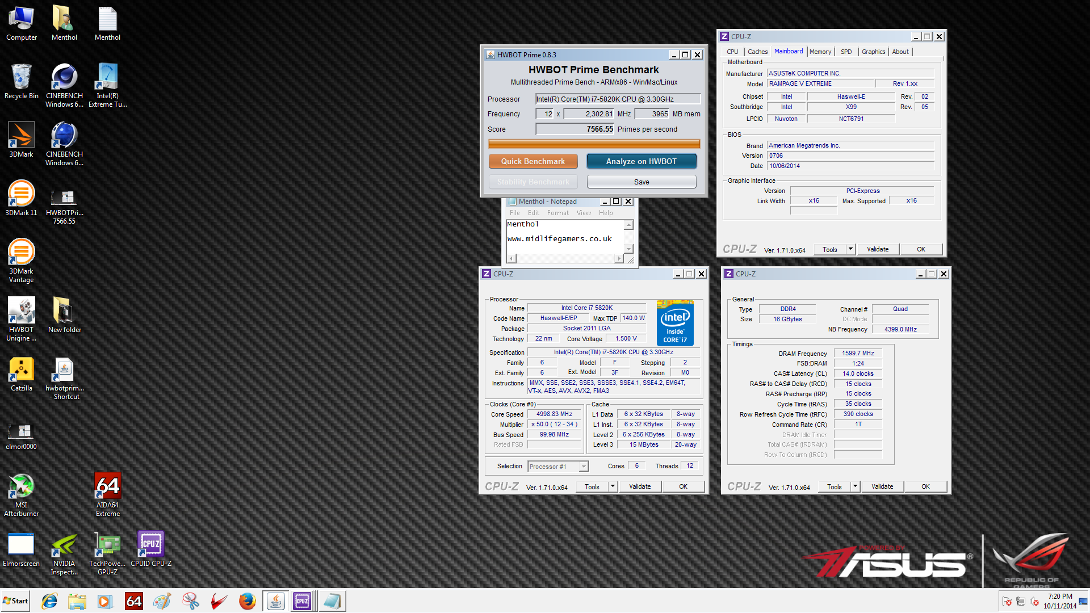1090x613 pixels.
Task: Select the DRAM Frequency value 1599.7 MHz
Action: (858, 353)
